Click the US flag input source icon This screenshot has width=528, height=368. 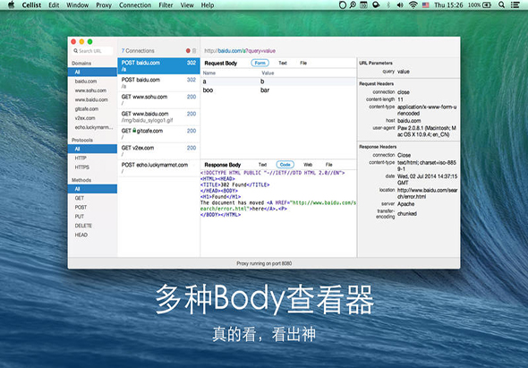point(426,5)
